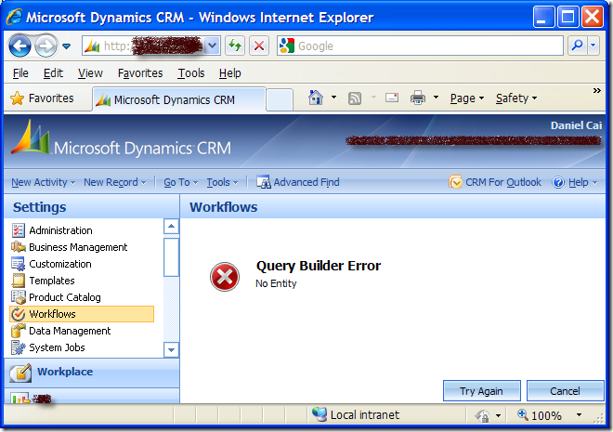Click the Advanced Find button
The height and width of the screenshot is (432, 613).
tap(298, 182)
